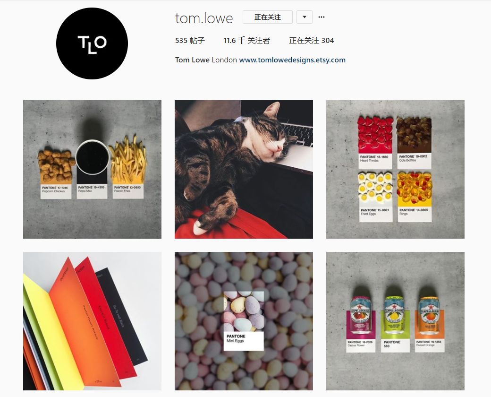The height and width of the screenshot is (397, 491).
Task: Click the Pepsi Max Pantone card
Action: point(92,191)
